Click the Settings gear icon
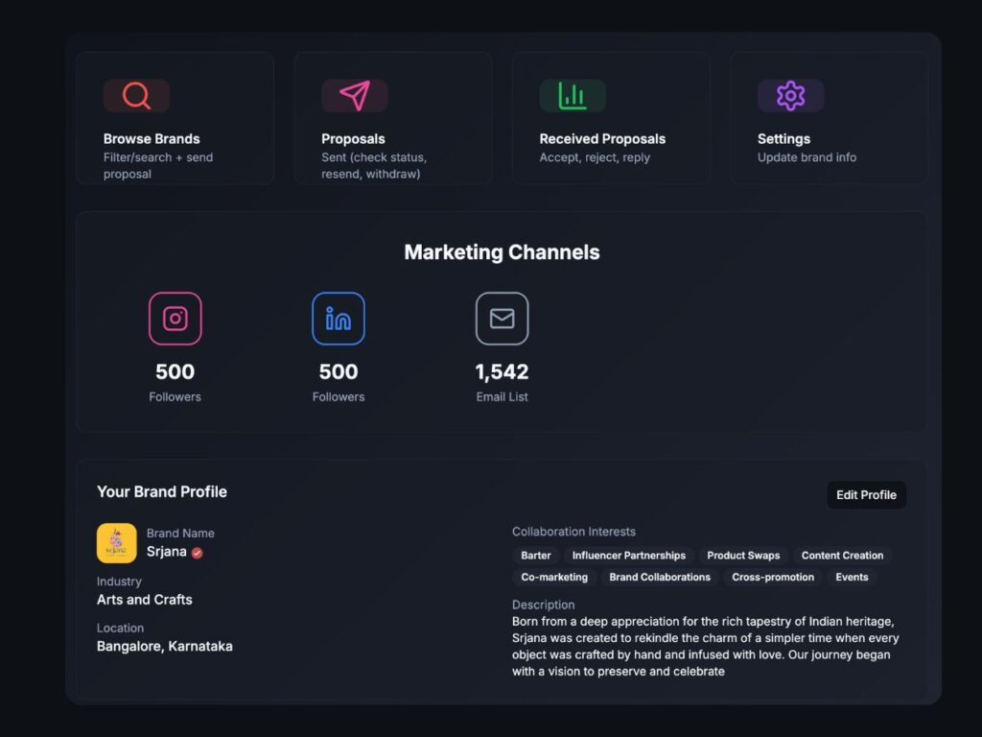 click(x=790, y=96)
